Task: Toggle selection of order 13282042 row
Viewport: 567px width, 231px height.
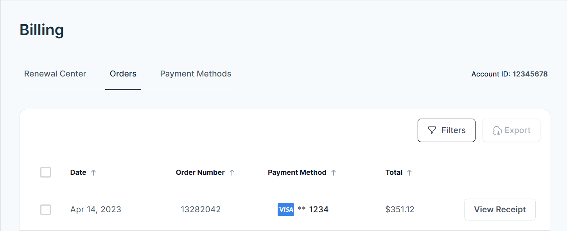Action: coord(45,210)
